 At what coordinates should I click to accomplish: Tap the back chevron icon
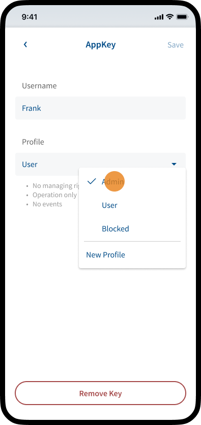pos(25,44)
